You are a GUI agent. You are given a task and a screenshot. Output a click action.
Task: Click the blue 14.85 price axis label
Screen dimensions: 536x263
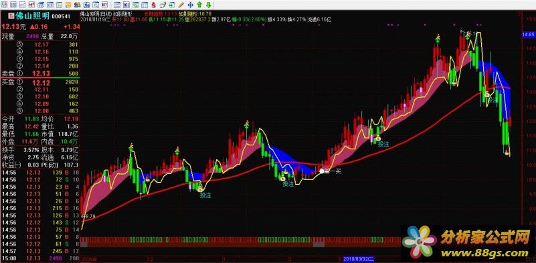coord(528,35)
